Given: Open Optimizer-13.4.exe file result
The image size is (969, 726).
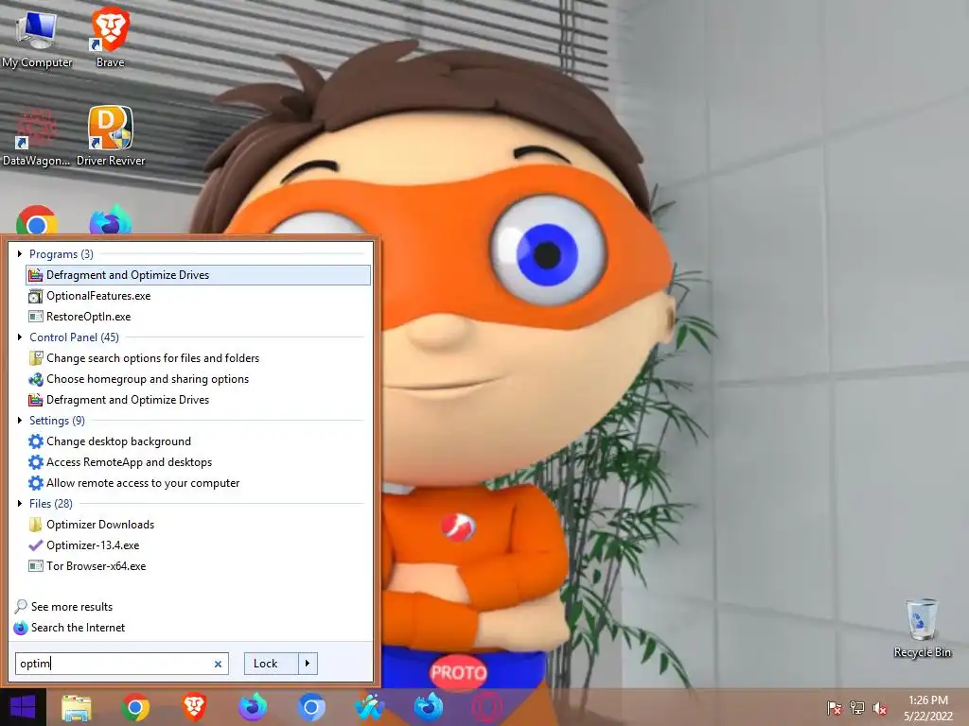Looking at the screenshot, I should [198, 545].
